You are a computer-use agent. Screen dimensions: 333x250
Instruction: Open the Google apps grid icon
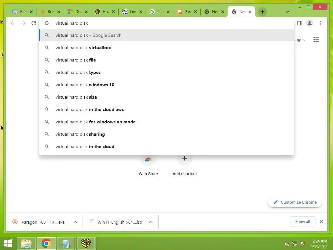[x=316, y=40]
